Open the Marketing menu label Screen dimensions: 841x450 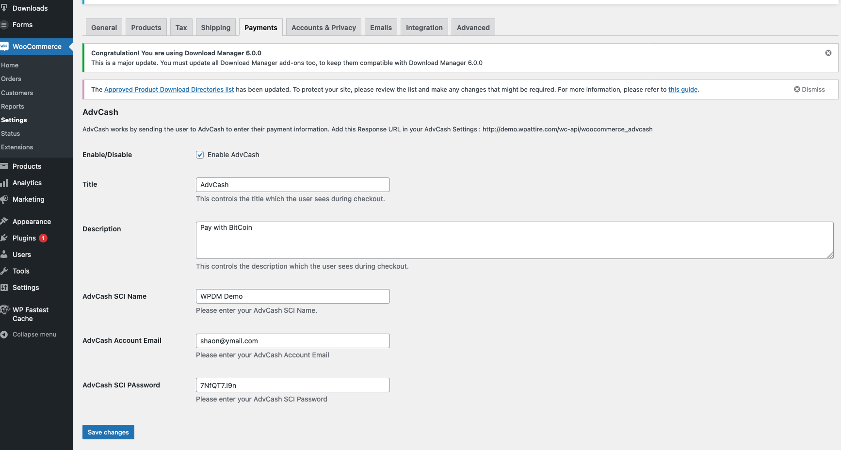pyautogui.click(x=28, y=199)
